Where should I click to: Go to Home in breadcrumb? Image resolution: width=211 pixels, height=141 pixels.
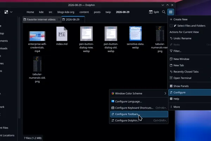30,12
